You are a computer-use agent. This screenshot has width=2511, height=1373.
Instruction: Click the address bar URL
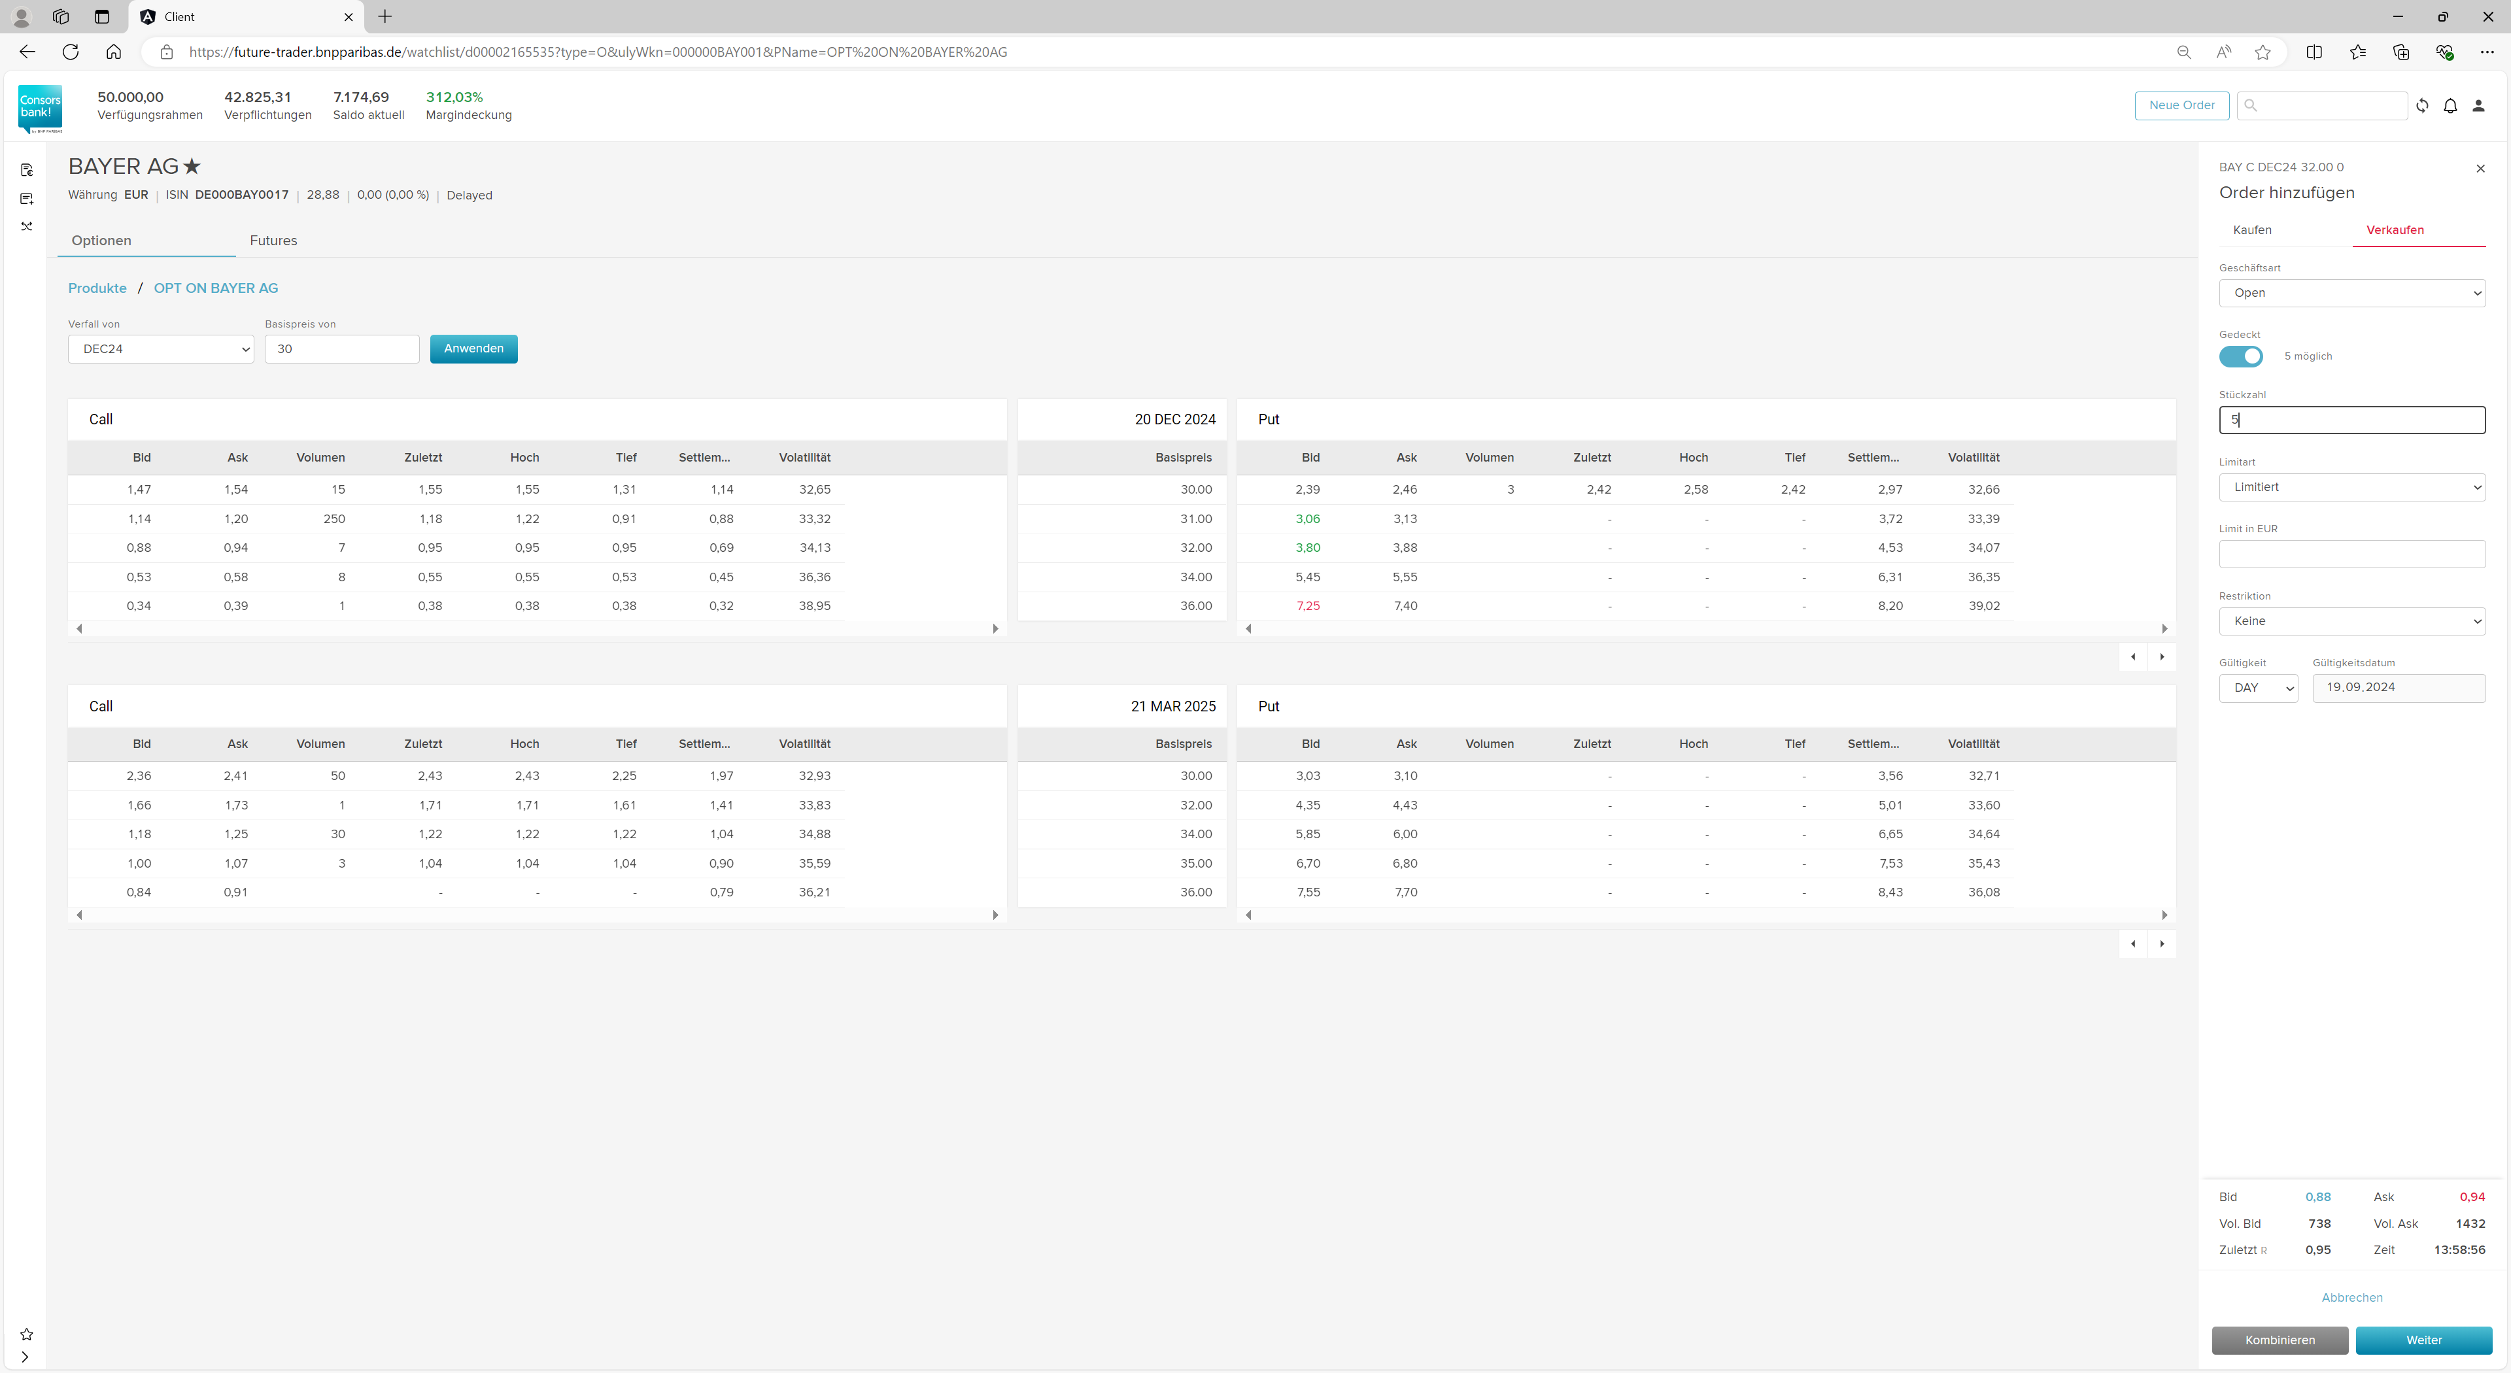point(598,52)
